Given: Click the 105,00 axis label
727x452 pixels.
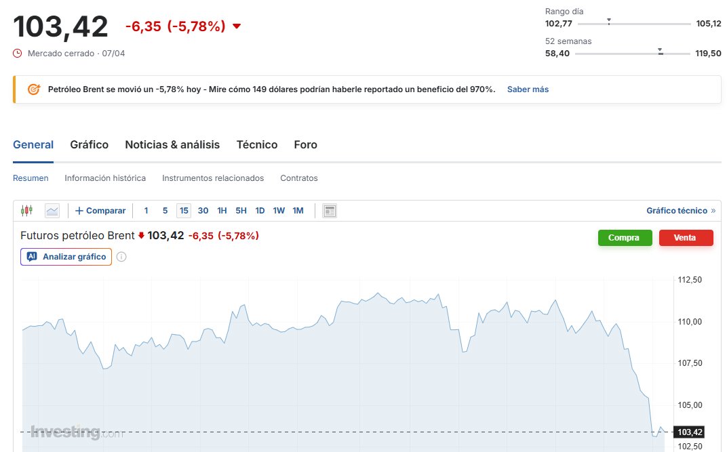Looking at the screenshot, I should coord(690,405).
